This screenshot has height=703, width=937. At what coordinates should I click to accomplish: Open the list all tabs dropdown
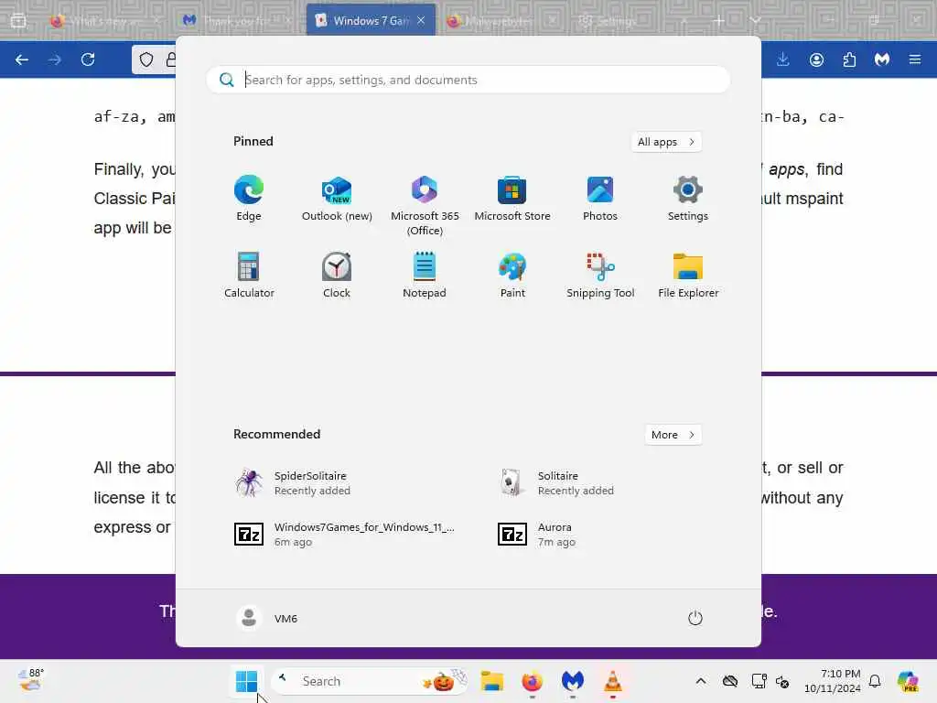click(x=756, y=20)
